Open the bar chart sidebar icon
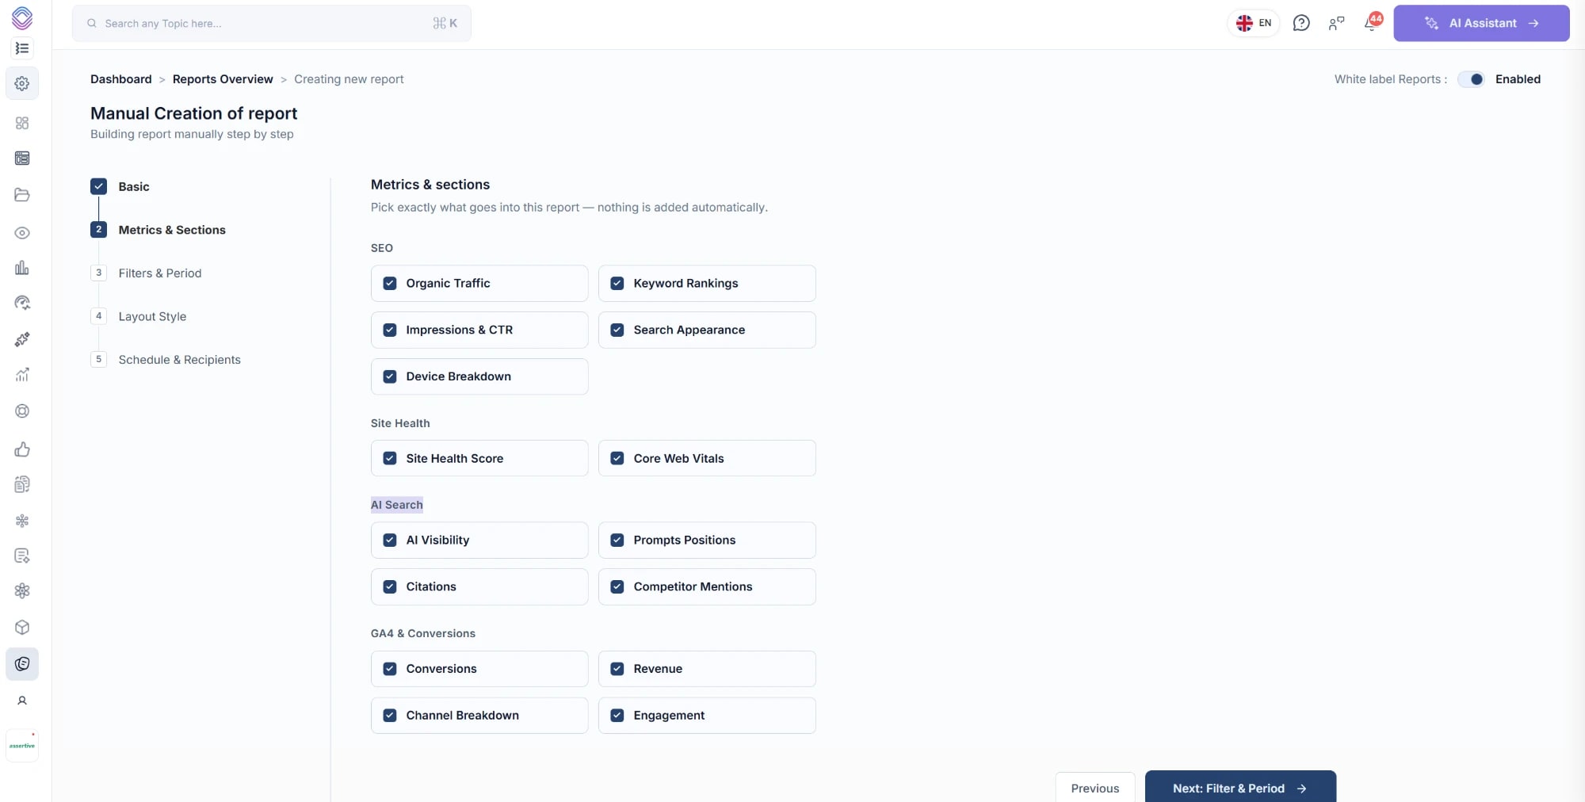Viewport: 1585px width, 802px height. click(x=22, y=268)
